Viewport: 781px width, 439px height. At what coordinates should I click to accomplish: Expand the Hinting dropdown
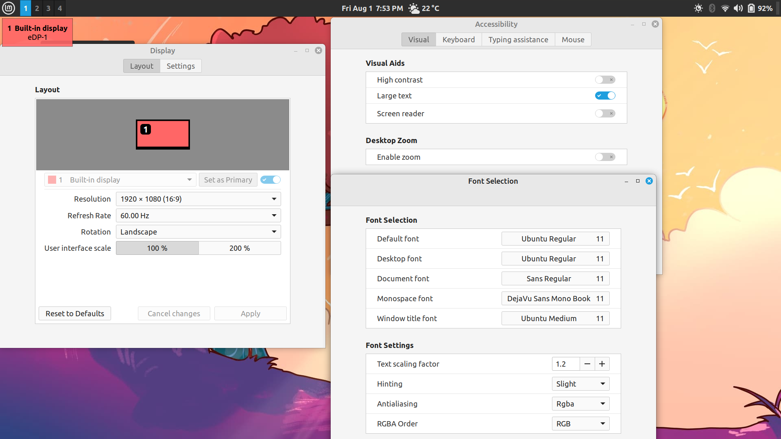pyautogui.click(x=580, y=384)
